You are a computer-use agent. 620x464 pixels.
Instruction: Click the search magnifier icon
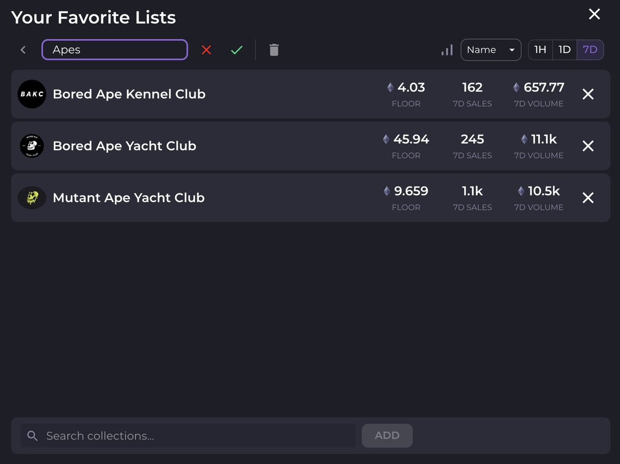coord(32,436)
